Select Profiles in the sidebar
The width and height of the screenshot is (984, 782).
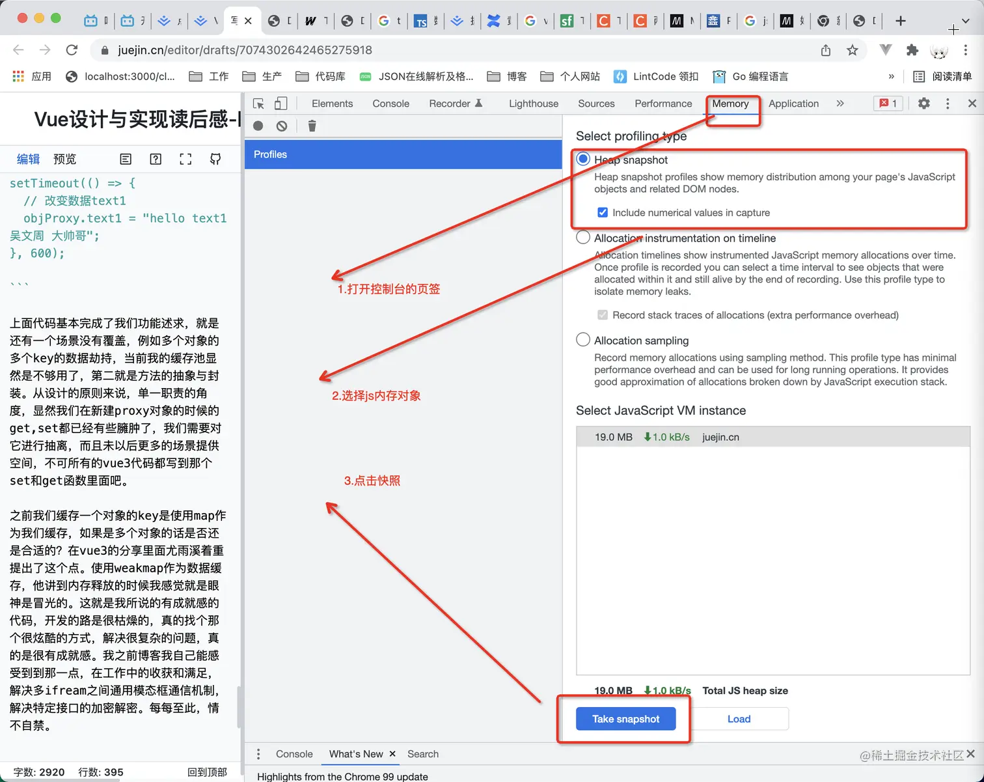[403, 154]
